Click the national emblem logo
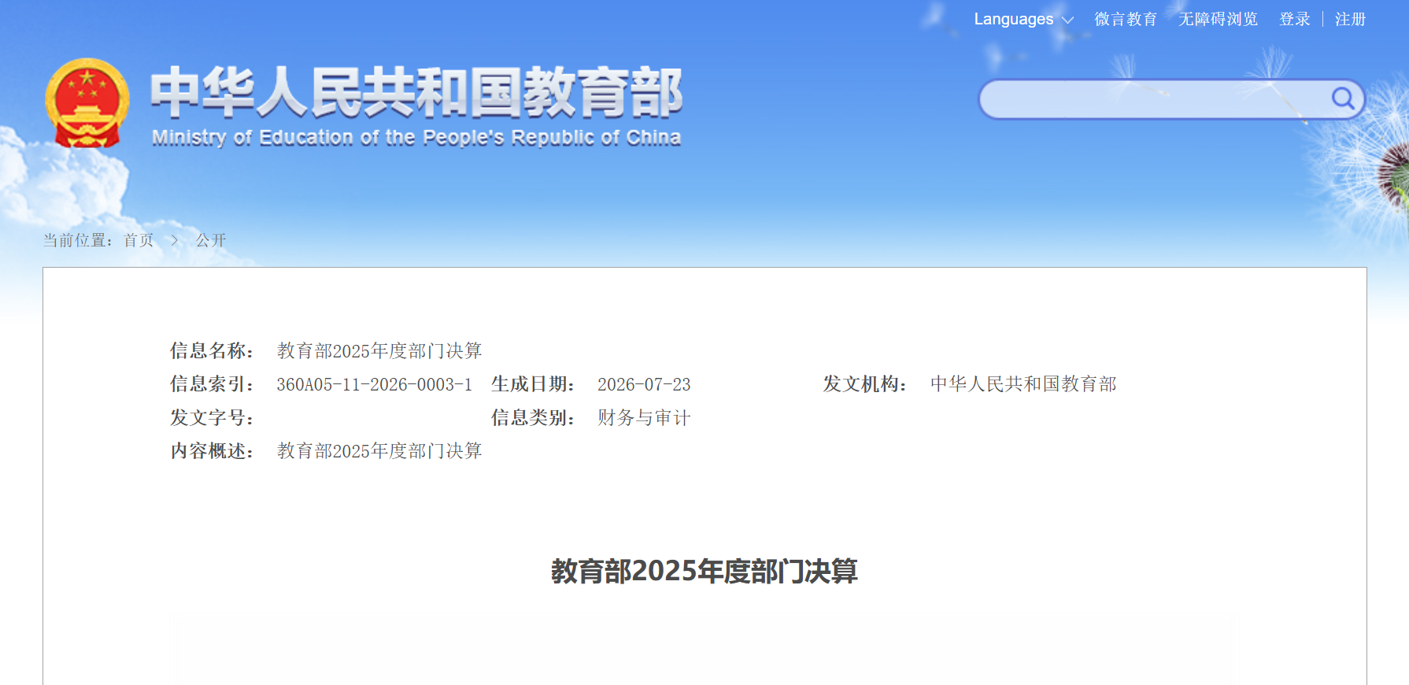Viewport: 1409px width, 685px height. (87, 103)
